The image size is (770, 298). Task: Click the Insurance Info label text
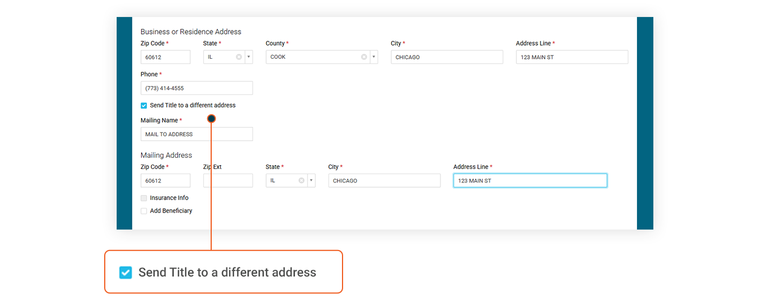coord(169,198)
